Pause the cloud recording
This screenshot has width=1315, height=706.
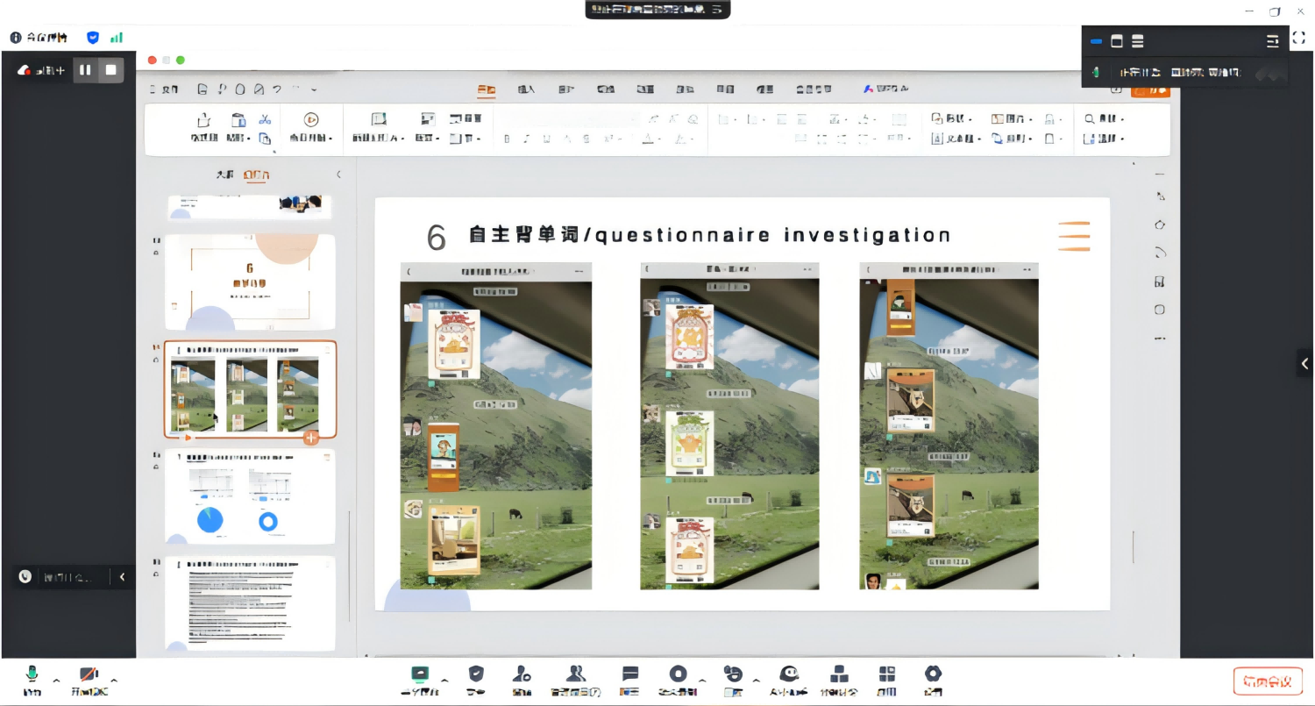pyautogui.click(x=85, y=70)
